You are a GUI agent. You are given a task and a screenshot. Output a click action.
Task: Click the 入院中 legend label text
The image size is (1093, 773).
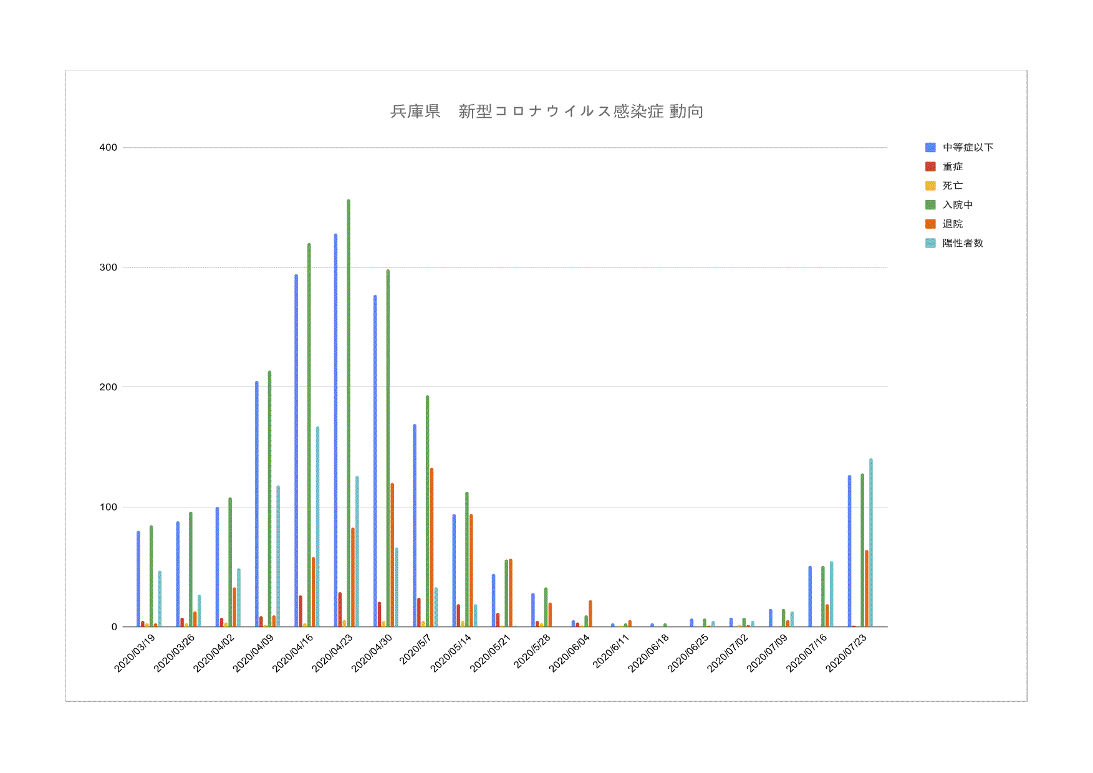(x=958, y=205)
